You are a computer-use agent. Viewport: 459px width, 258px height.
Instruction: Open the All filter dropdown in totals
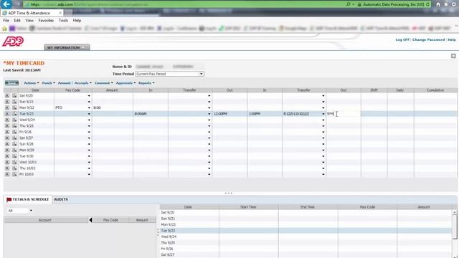click(31, 211)
